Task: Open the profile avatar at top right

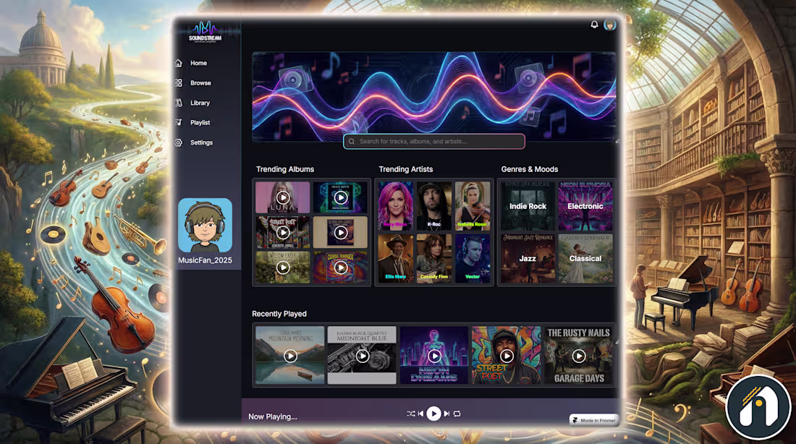Action: click(x=611, y=24)
